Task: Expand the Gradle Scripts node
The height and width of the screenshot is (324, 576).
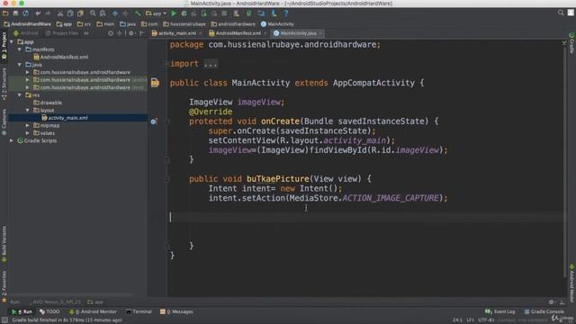Action: (x=12, y=140)
